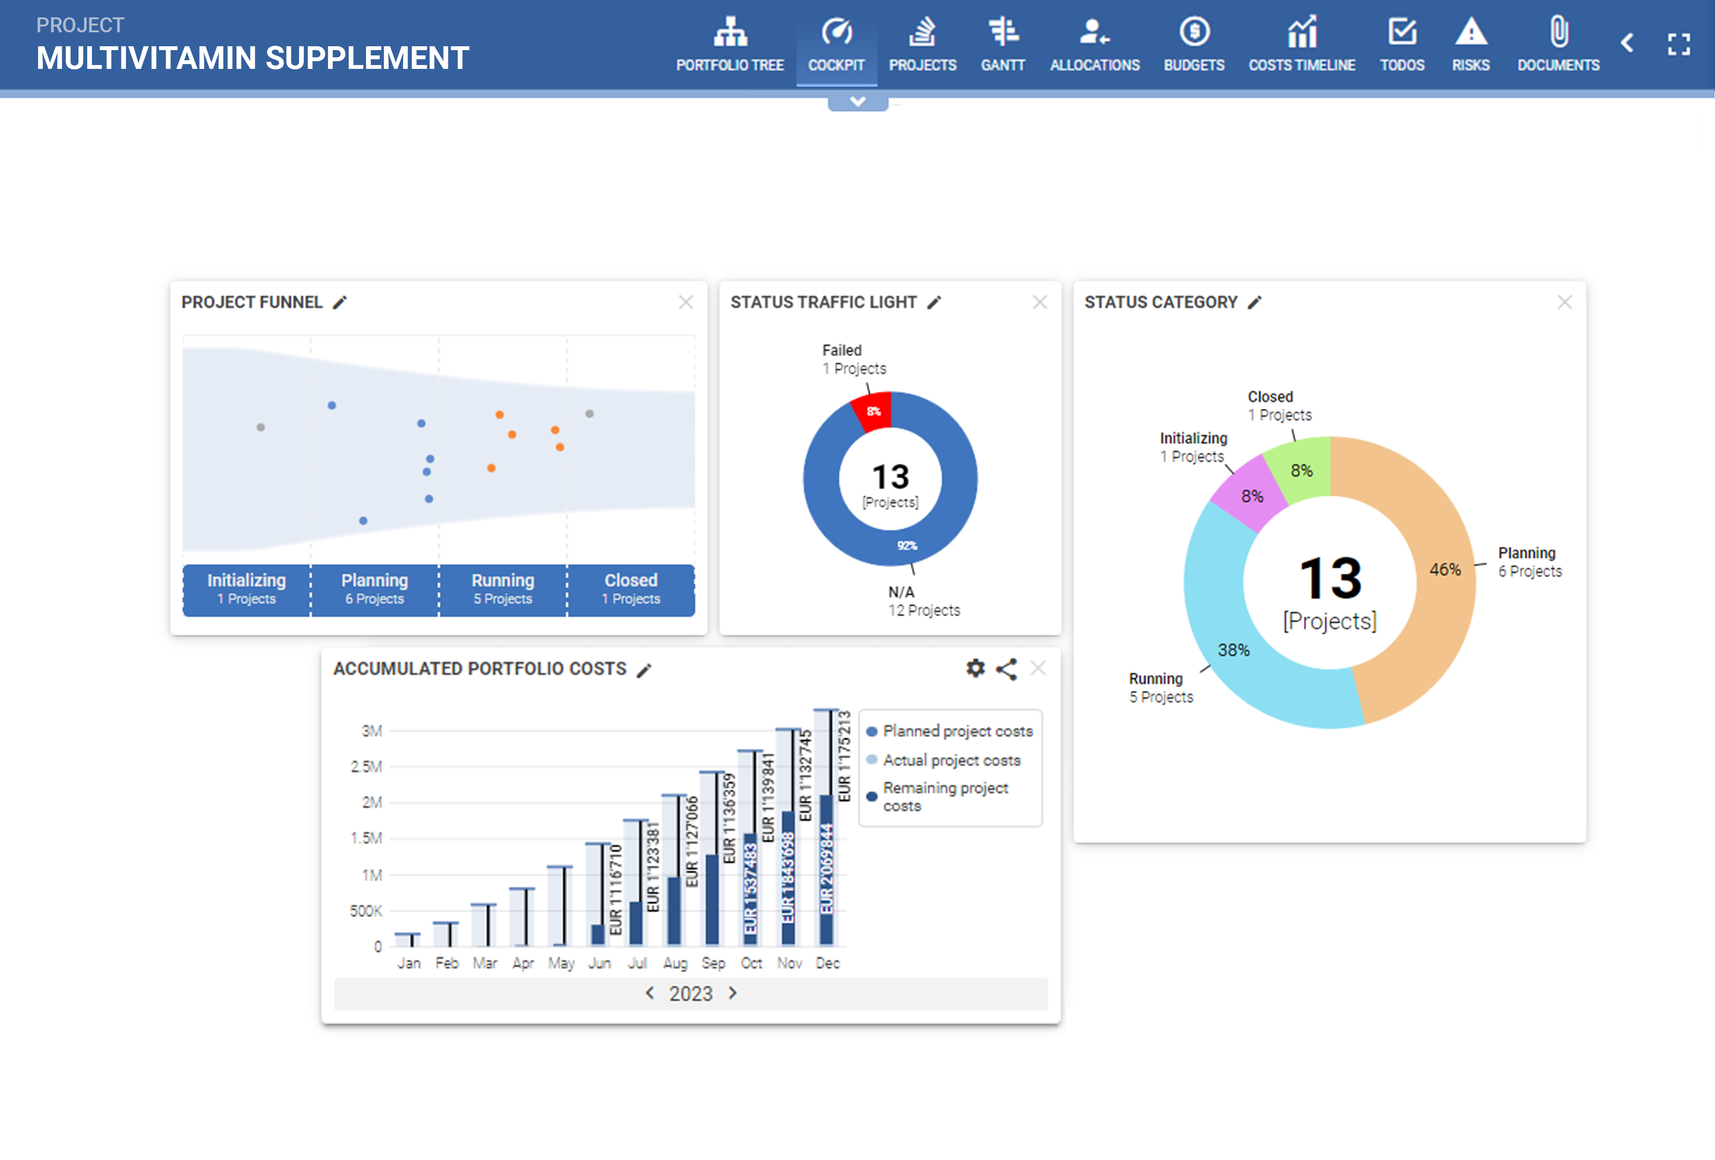The height and width of the screenshot is (1160, 1715).
Task: Click the red Failed 8% donut segment
Action: [x=874, y=411]
